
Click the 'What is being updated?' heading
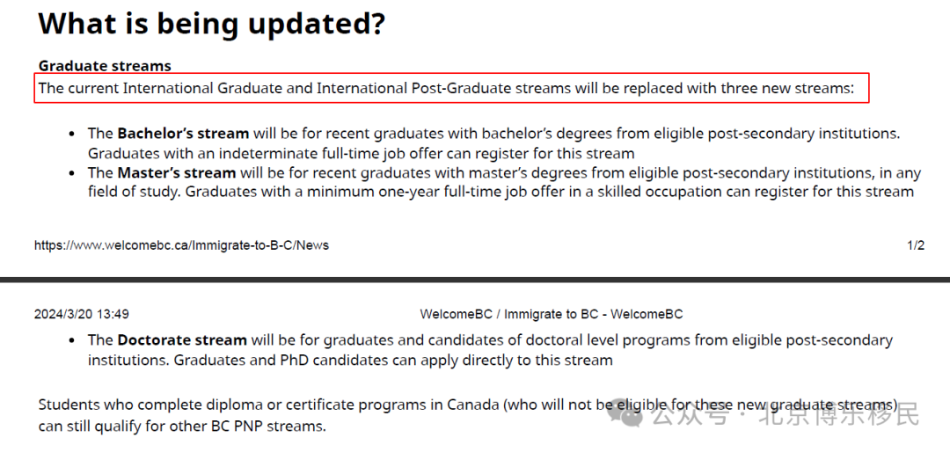211,25
